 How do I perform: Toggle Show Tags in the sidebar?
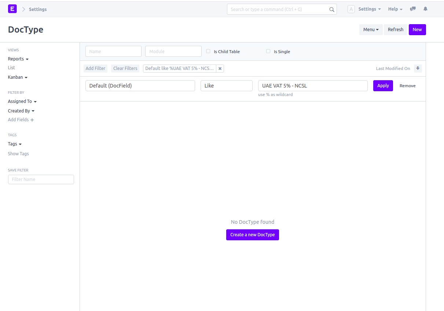[18, 153]
